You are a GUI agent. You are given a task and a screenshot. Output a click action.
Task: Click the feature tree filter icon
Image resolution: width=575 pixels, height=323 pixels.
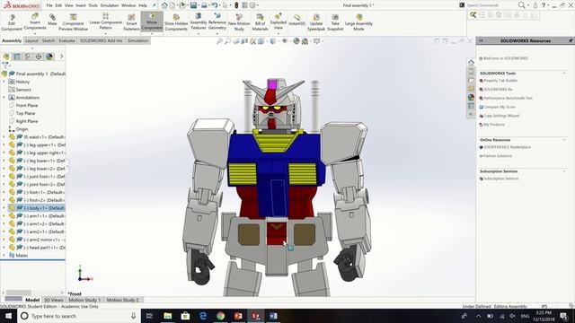tap(5, 65)
